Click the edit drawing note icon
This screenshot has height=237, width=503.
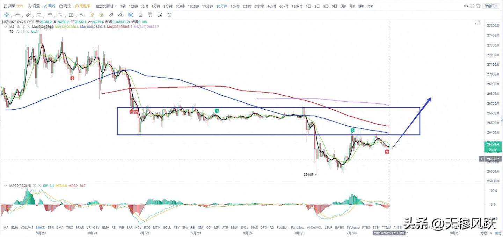pyautogui.click(x=160, y=15)
